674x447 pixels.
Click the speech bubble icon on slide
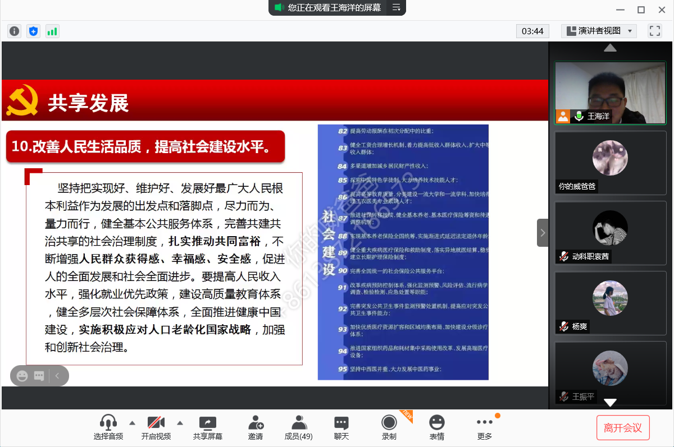pyautogui.click(x=39, y=376)
